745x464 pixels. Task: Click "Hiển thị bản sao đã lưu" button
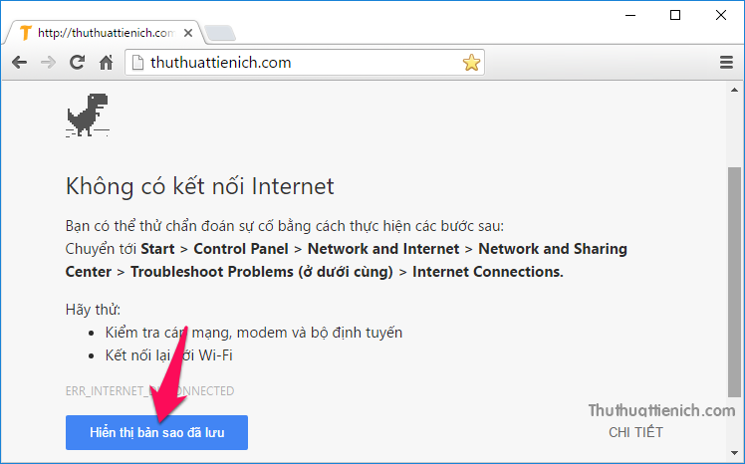point(156,433)
